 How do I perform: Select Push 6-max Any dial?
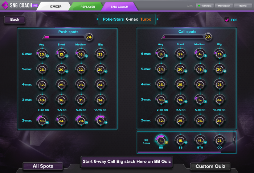[x=42, y=54]
